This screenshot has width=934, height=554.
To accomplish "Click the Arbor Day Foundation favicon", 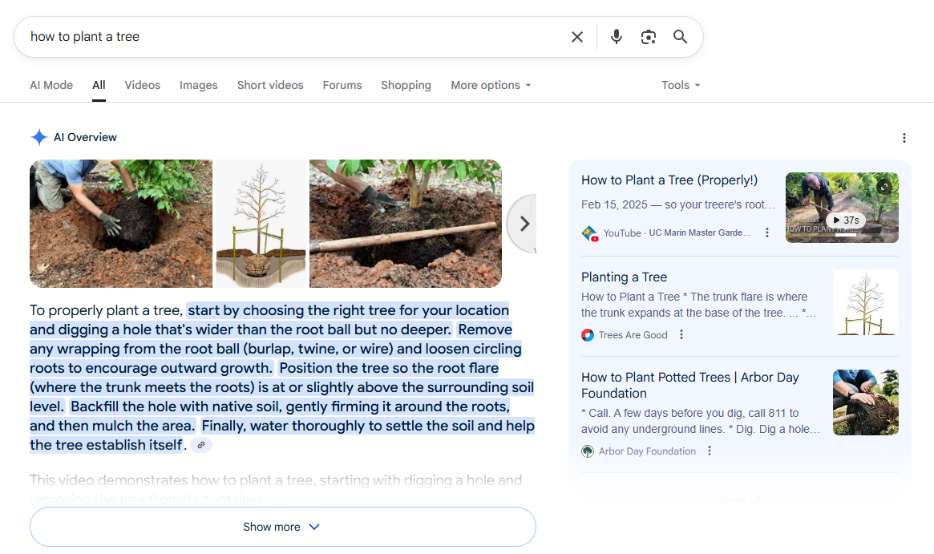I will point(588,451).
